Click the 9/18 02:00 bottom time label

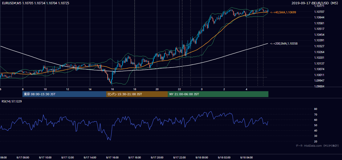click(x=224, y=158)
